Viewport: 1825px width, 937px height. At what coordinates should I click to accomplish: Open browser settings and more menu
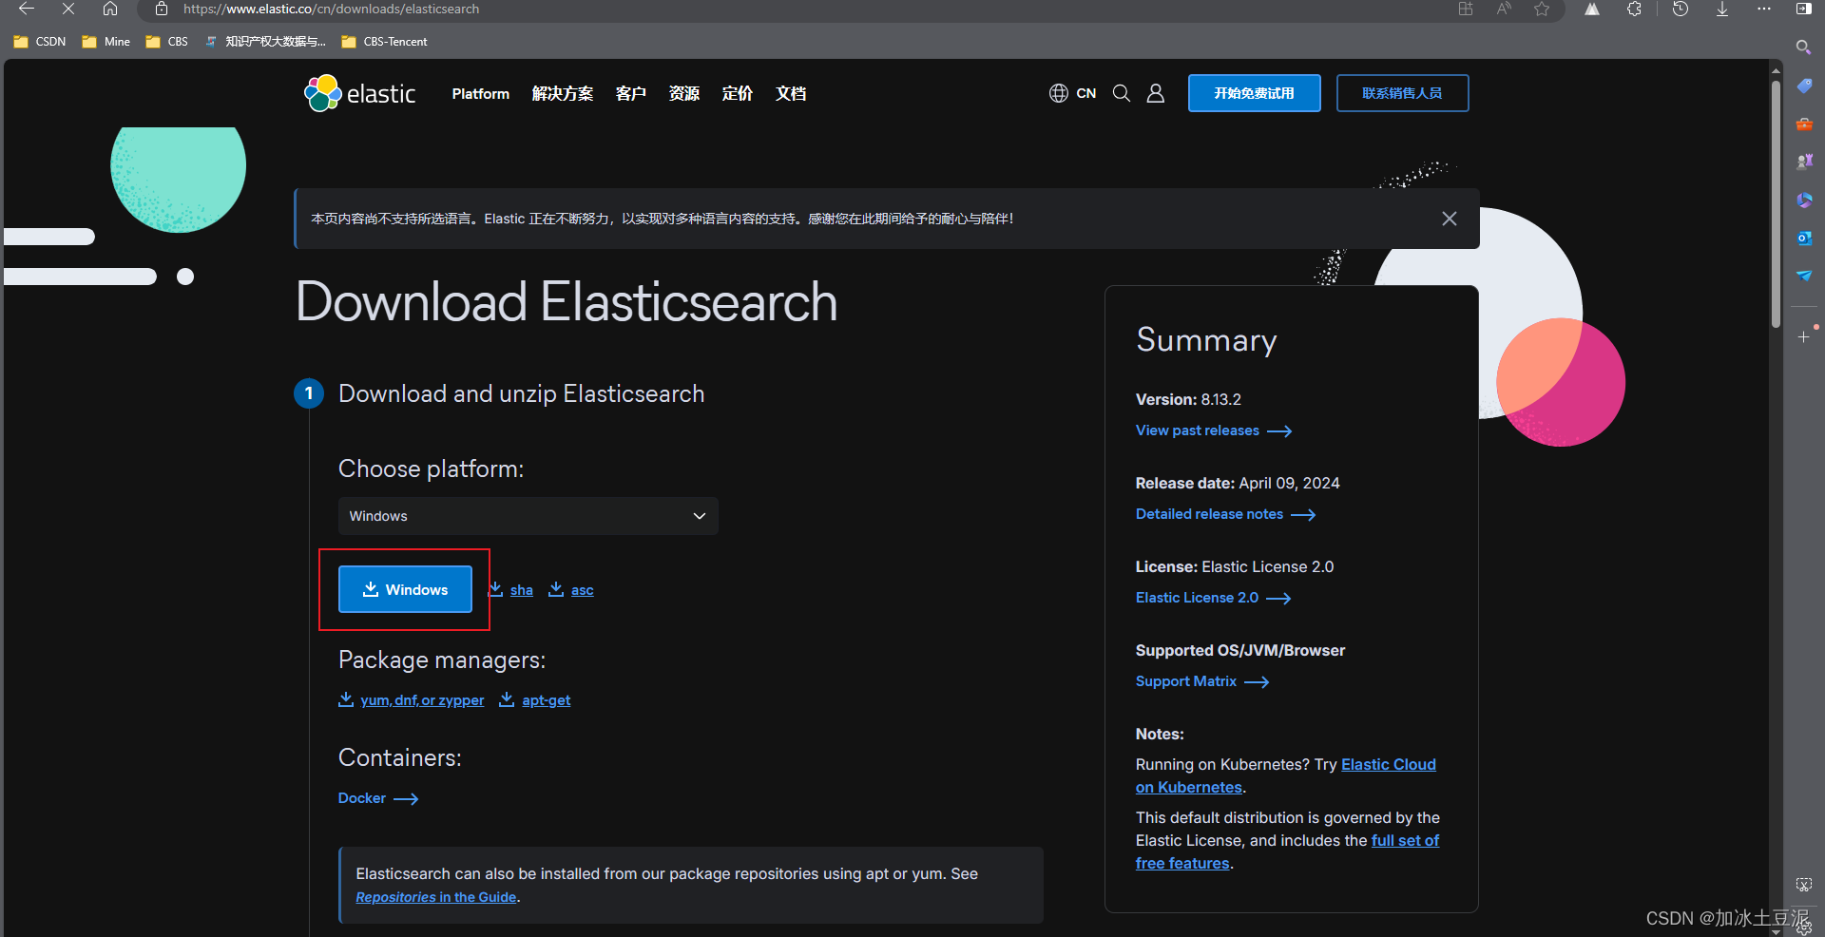point(1764,9)
